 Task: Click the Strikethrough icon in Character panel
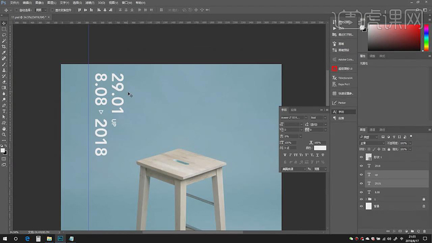tap(323, 155)
